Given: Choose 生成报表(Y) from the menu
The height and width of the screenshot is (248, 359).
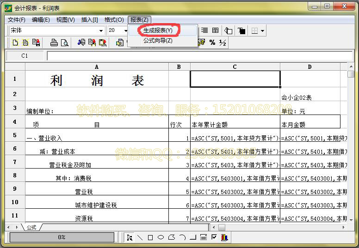Looking at the screenshot, I should point(158,30).
